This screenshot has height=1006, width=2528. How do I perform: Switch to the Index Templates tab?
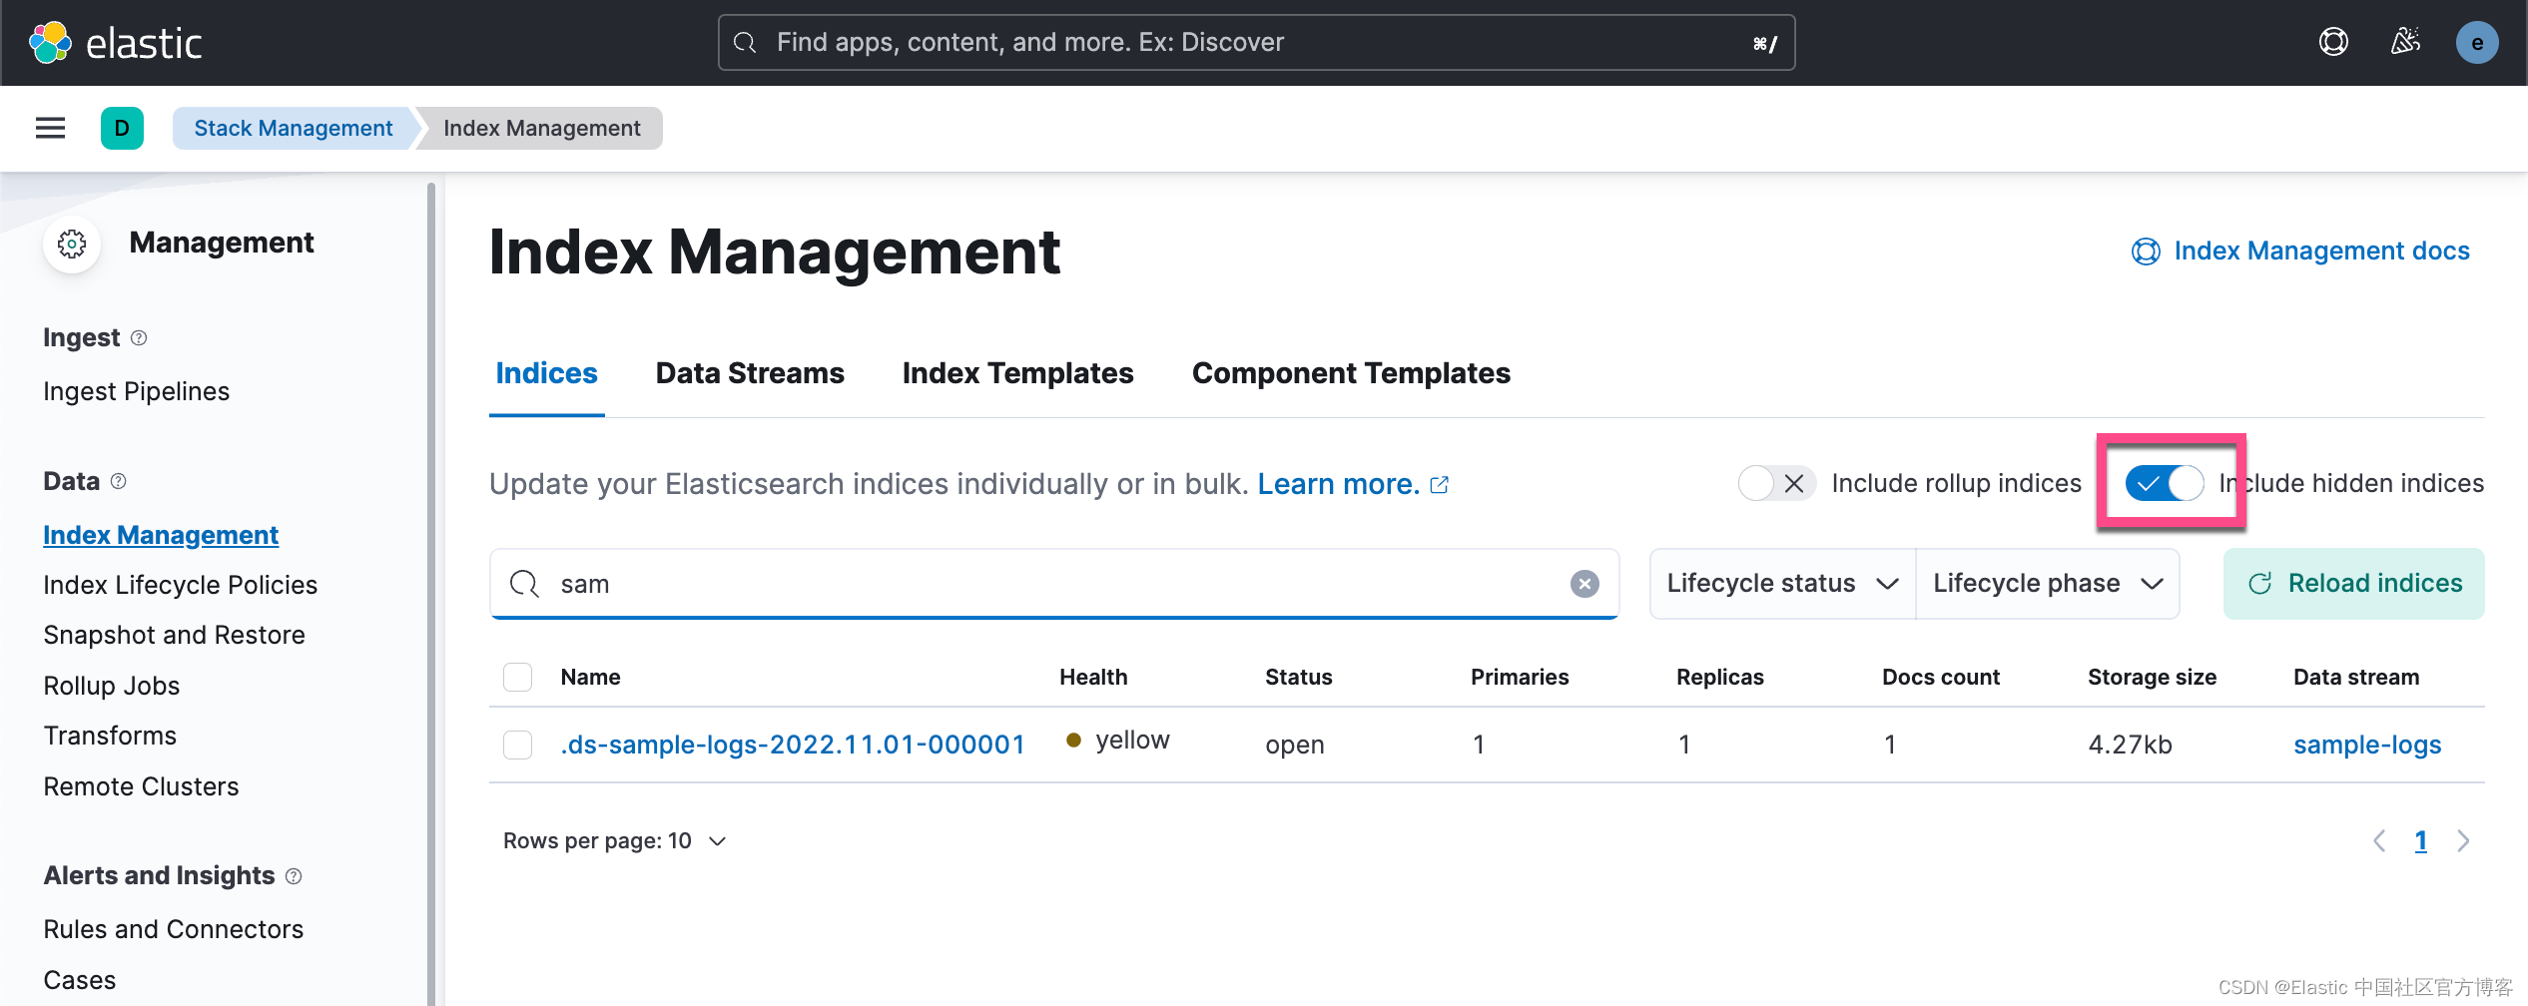[x=1017, y=373]
